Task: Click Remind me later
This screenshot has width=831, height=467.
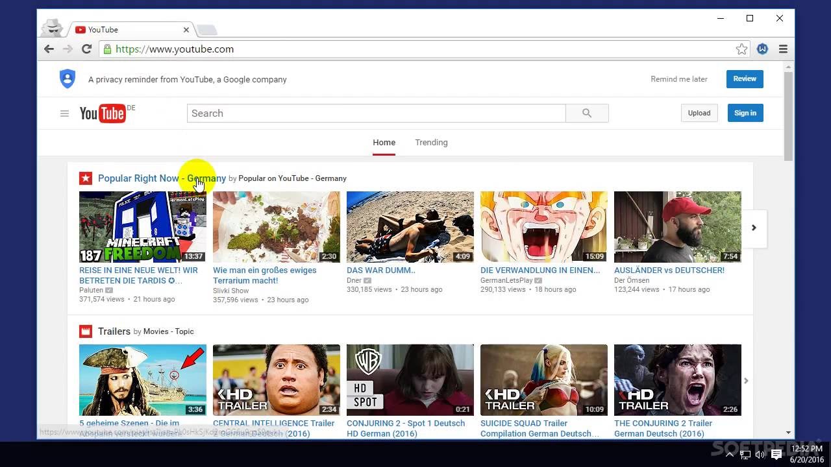Action: click(679, 79)
